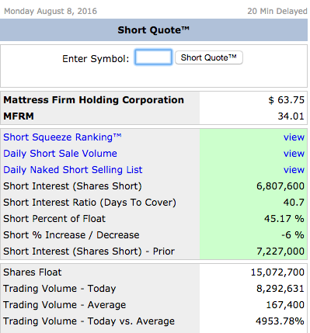Open the Daily Short Sale Volume link

(60, 154)
